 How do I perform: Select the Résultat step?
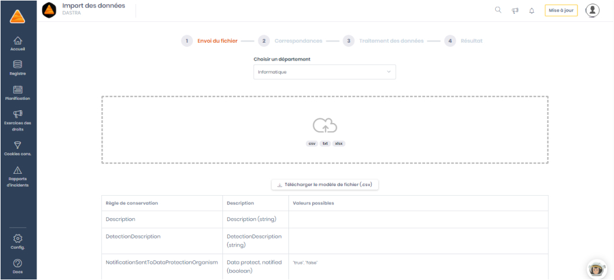click(471, 41)
